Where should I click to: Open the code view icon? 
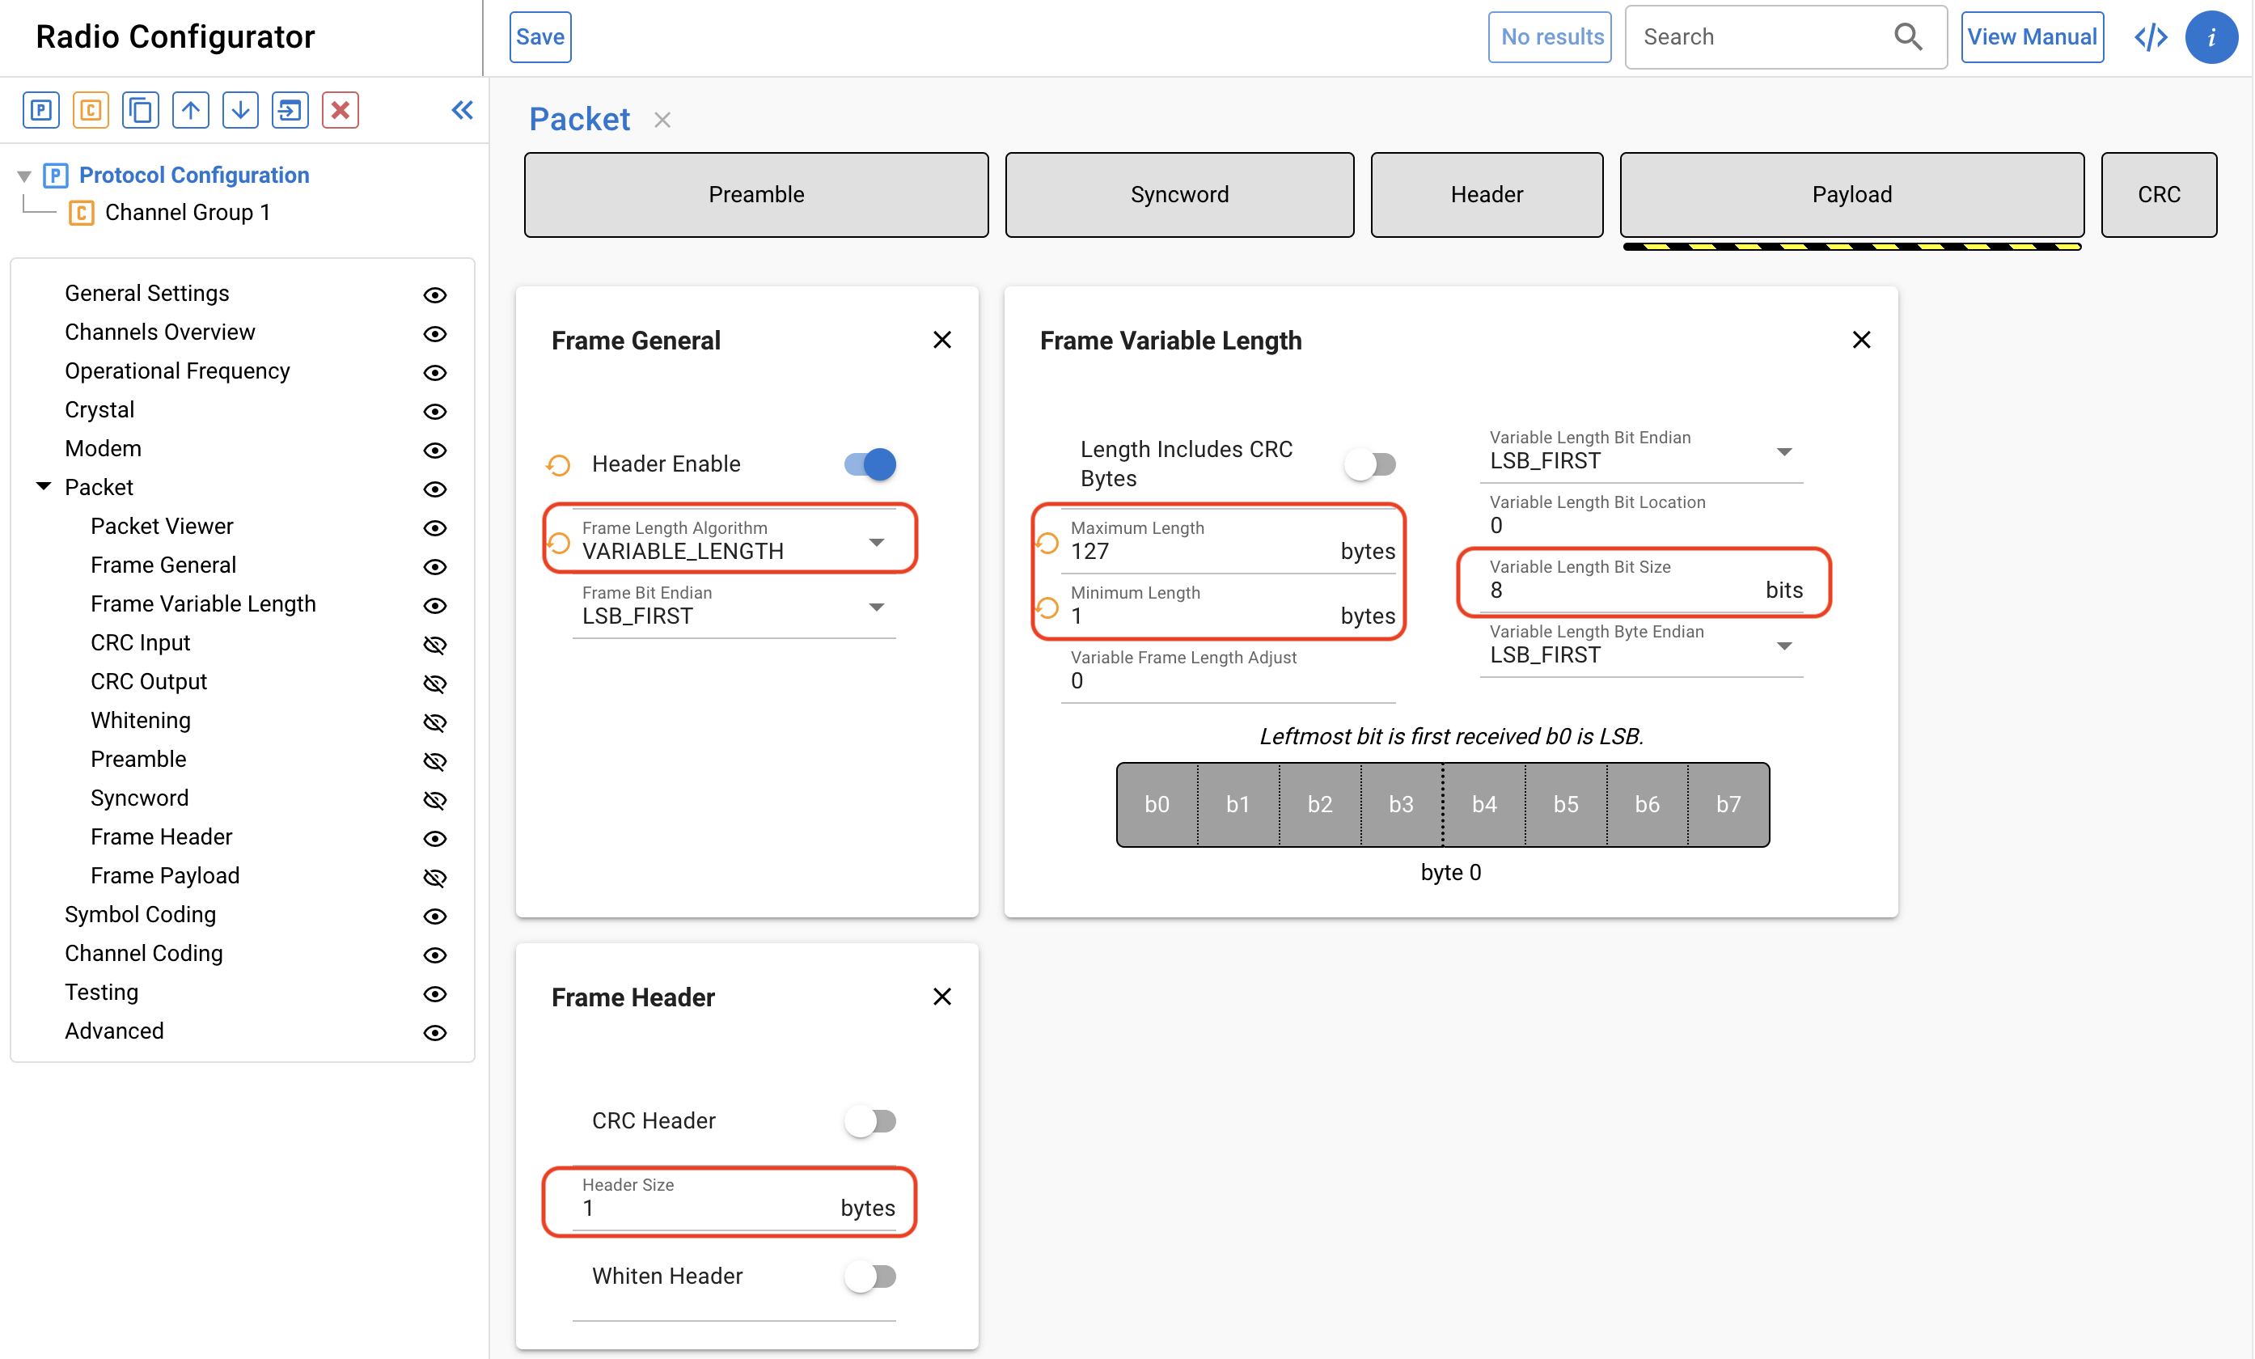(2150, 37)
